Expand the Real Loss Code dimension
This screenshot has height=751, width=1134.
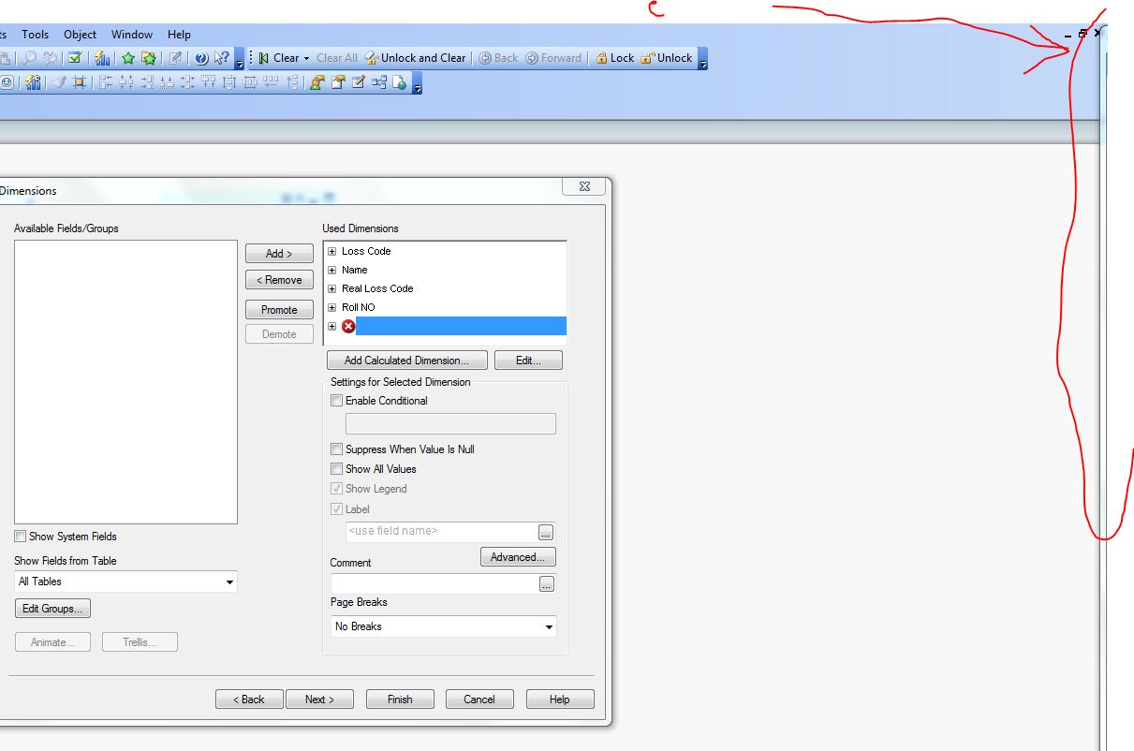click(331, 288)
